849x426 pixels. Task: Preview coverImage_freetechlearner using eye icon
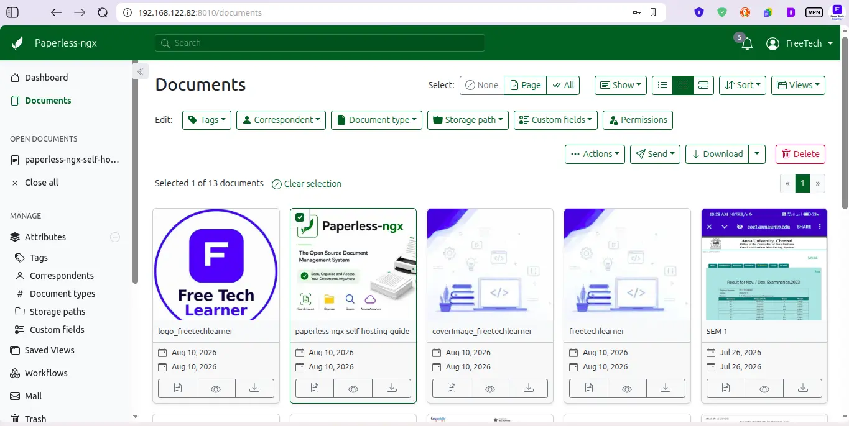point(490,388)
